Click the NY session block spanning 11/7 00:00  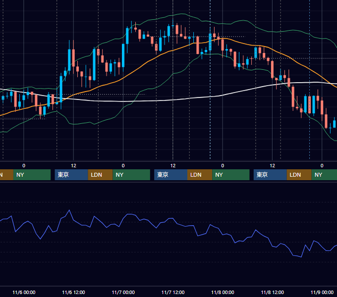(131, 175)
